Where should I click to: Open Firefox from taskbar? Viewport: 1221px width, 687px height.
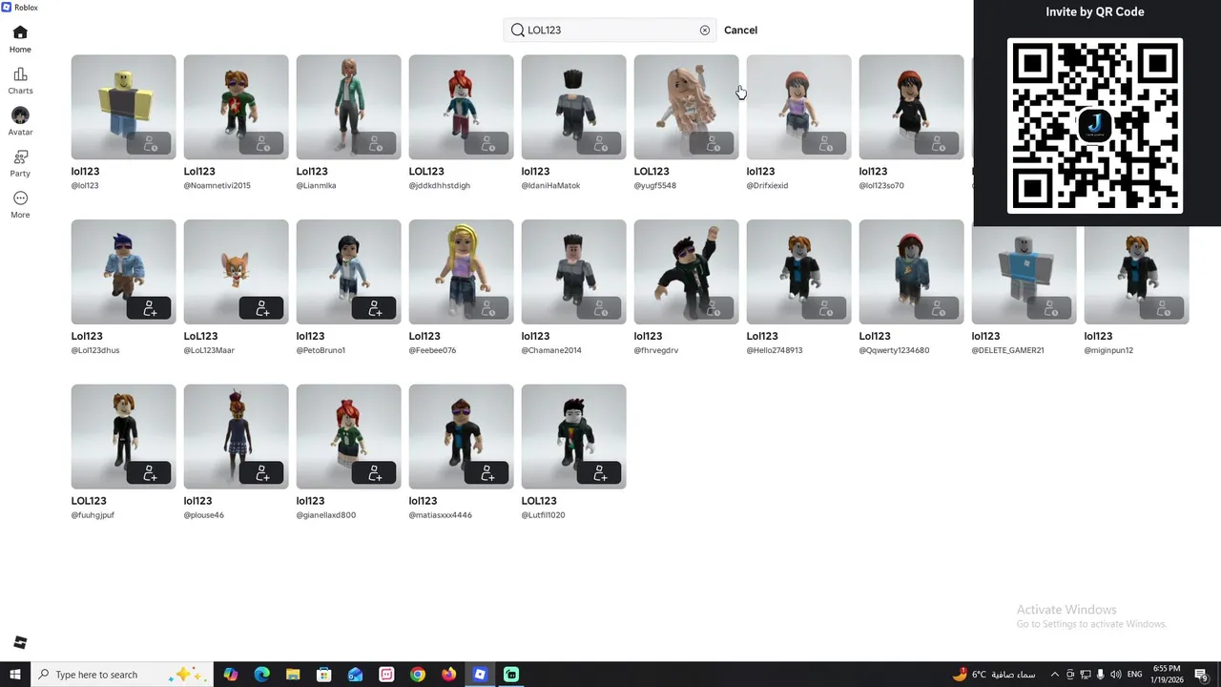click(448, 675)
